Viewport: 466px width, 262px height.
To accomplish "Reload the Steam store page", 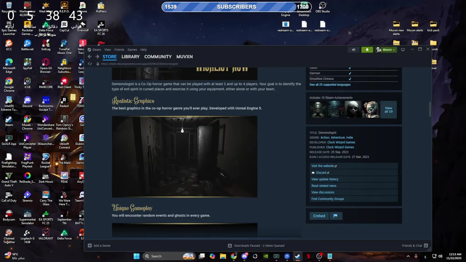I will (x=90, y=64).
